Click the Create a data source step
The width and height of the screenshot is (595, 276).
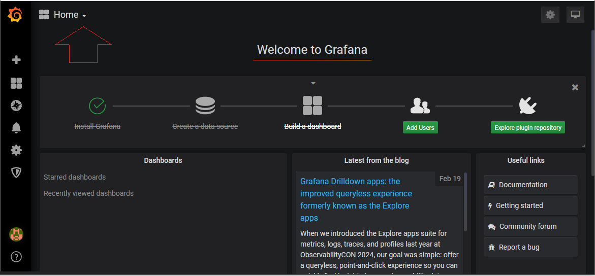(205, 126)
